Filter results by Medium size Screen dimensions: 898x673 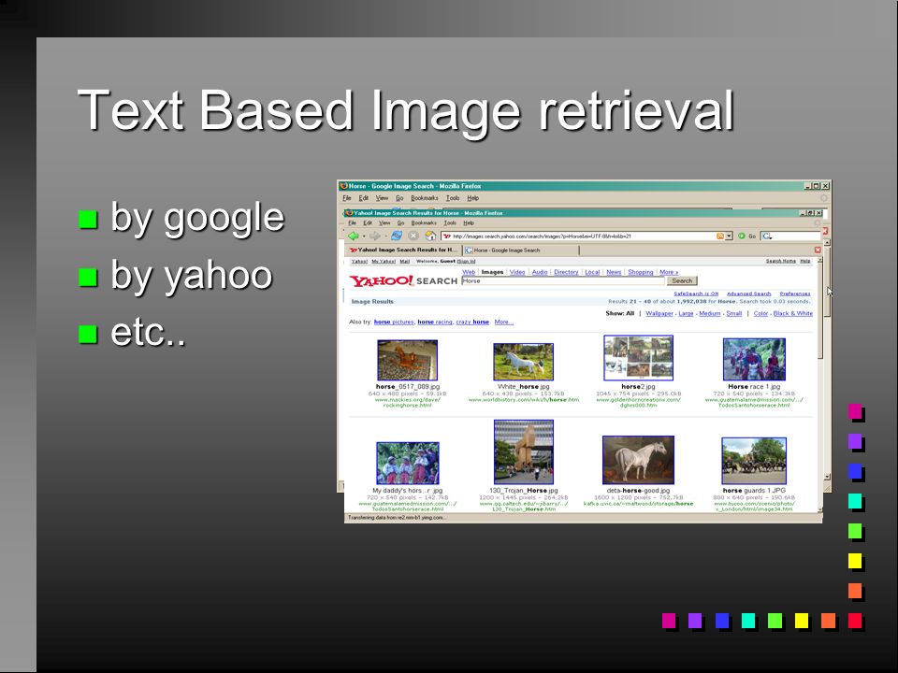pos(710,314)
